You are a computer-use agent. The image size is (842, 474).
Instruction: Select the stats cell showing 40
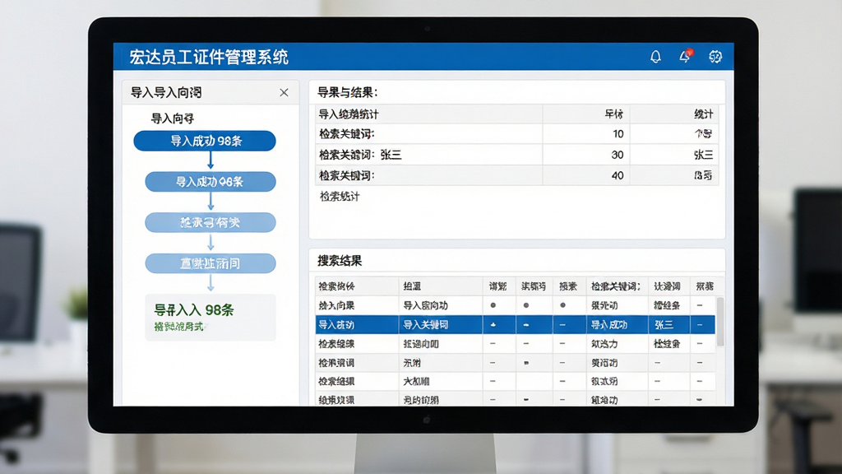click(617, 175)
